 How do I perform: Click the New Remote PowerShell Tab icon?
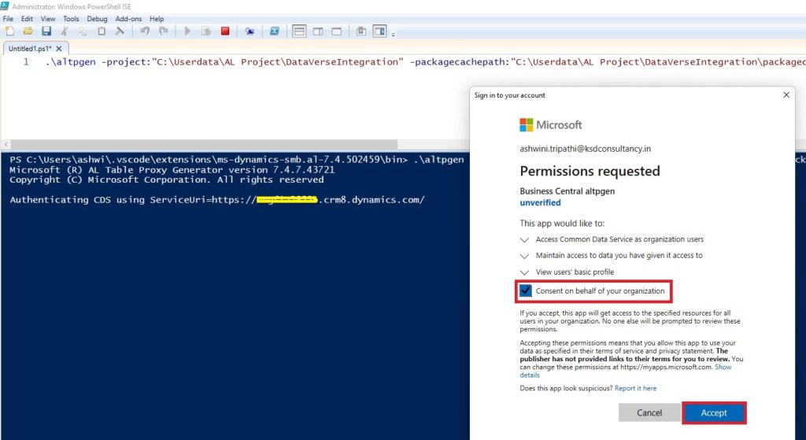pos(250,31)
